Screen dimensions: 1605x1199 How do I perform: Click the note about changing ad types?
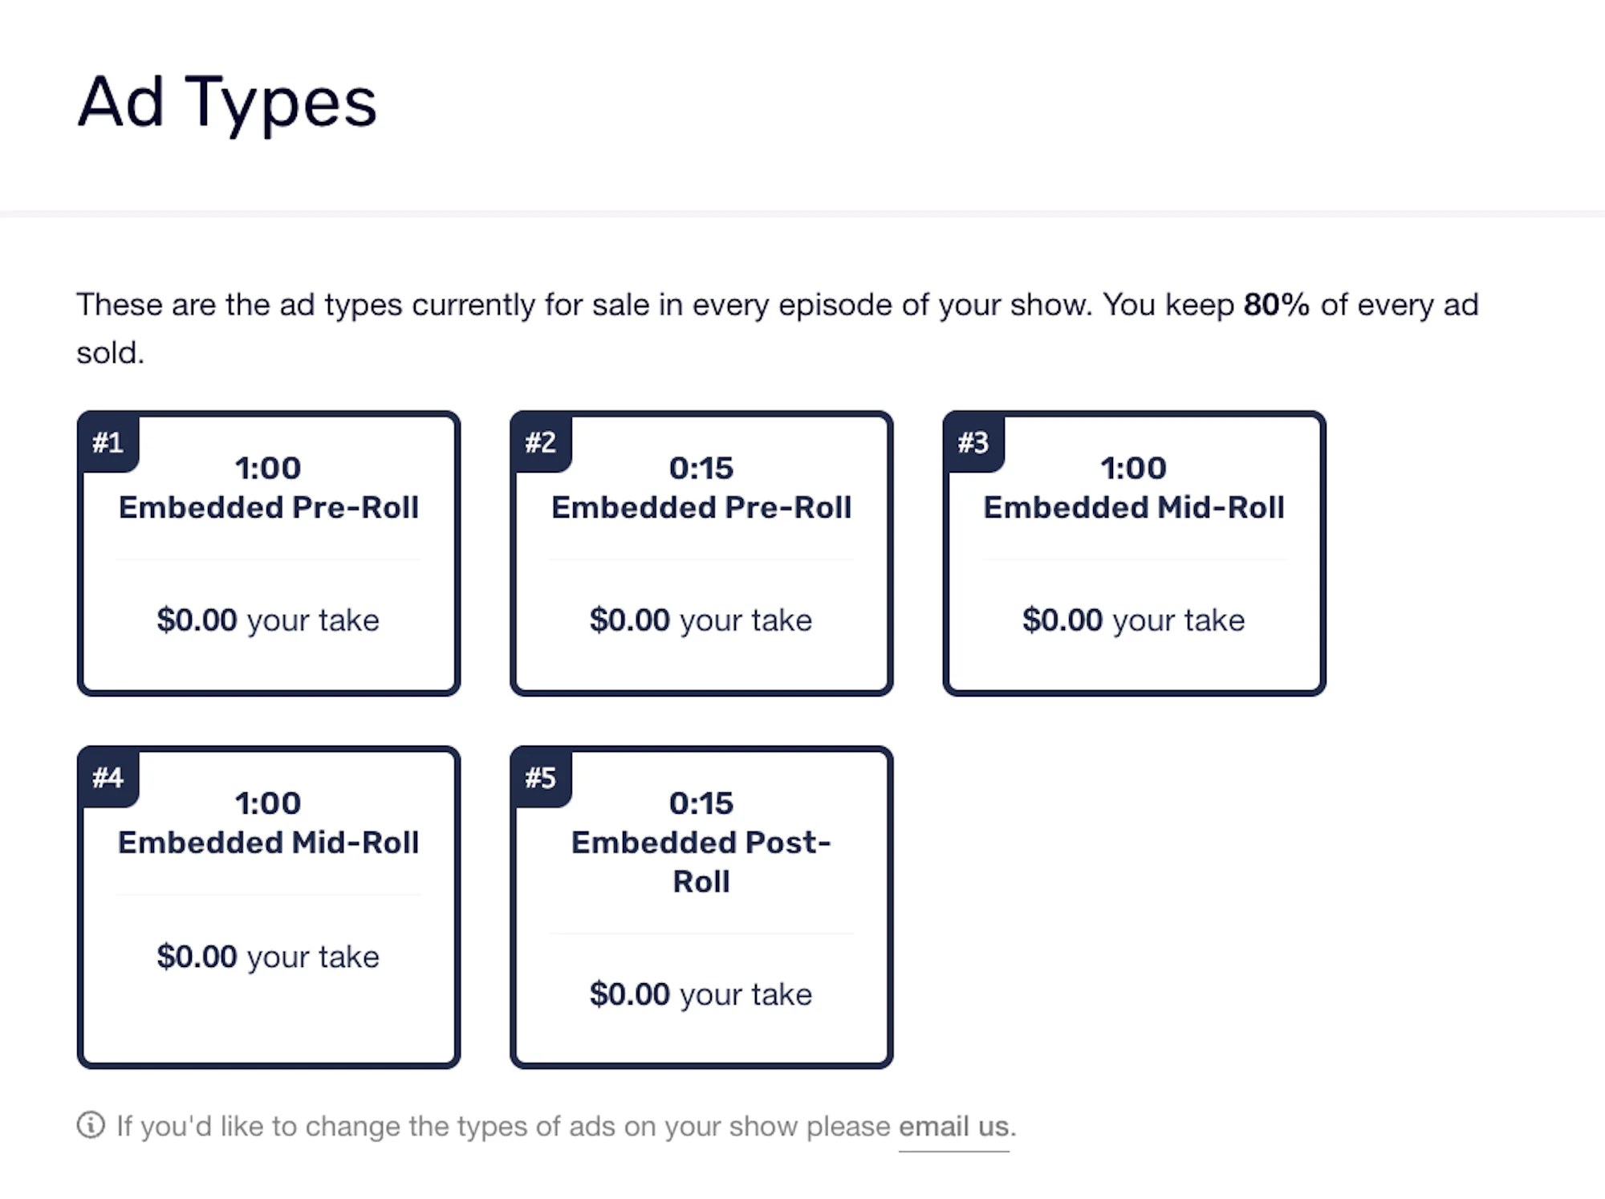pyautogui.click(x=567, y=1127)
